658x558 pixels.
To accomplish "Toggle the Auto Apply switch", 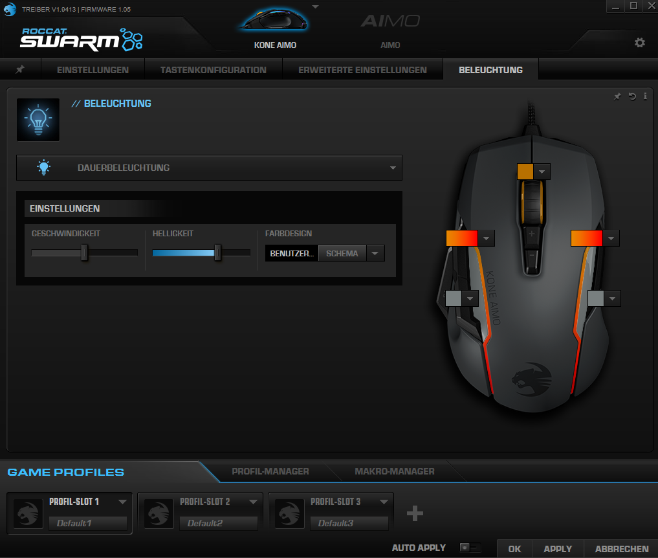I will point(470,548).
